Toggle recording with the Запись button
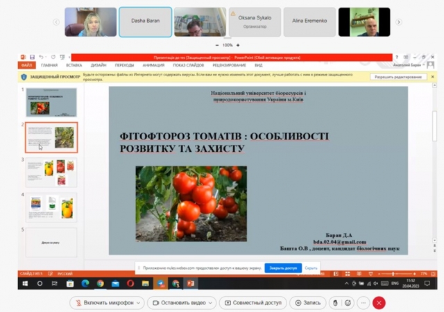This screenshot has width=444, height=312. point(308,303)
